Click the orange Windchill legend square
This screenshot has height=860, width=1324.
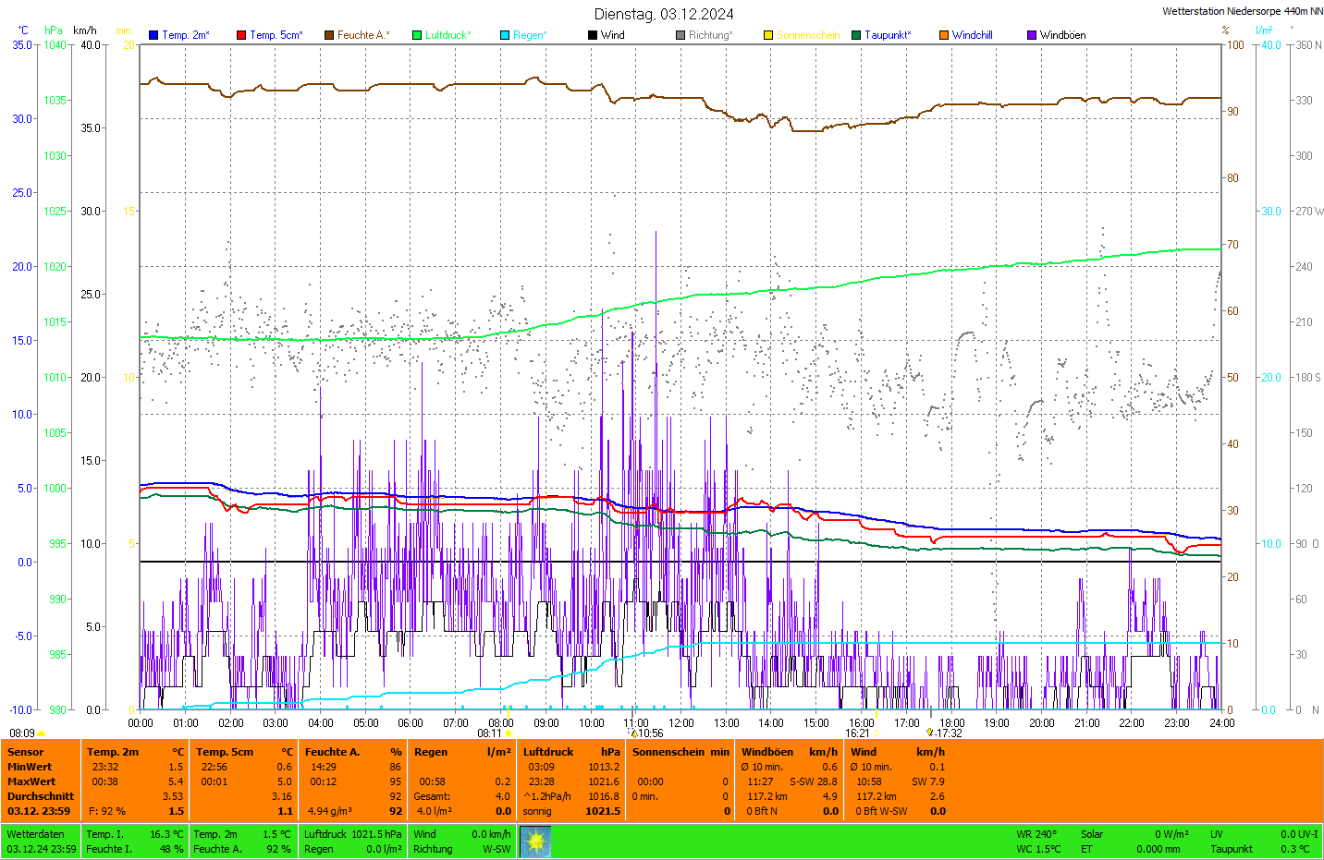pyautogui.click(x=944, y=35)
